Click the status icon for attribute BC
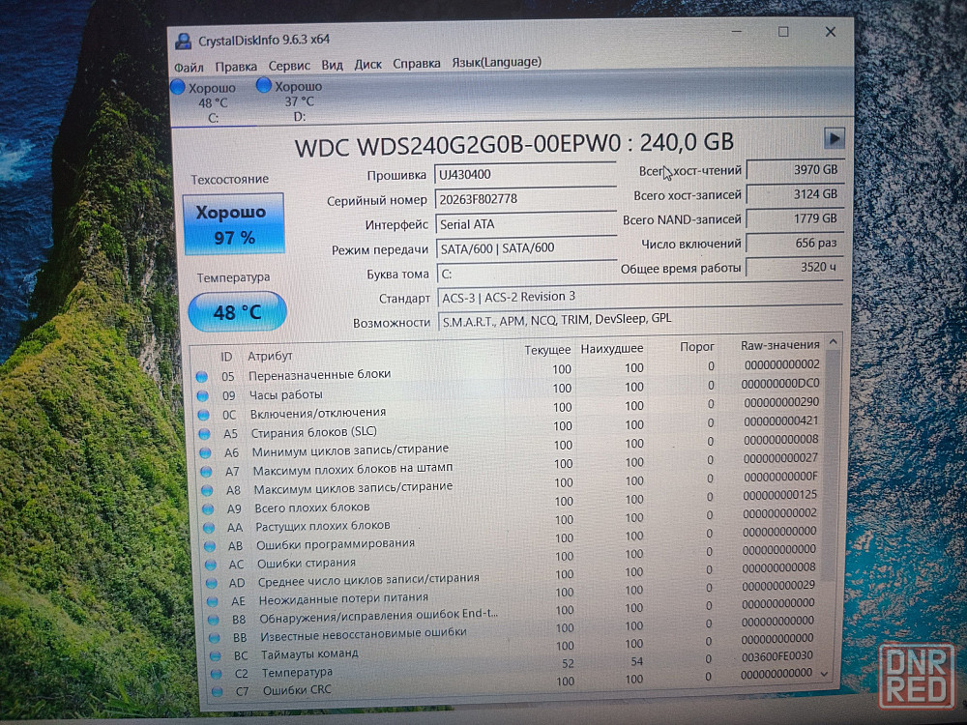 216,656
